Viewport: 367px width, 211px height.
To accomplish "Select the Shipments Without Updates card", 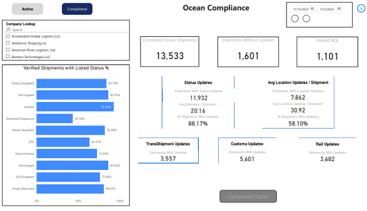I will pyautogui.click(x=248, y=52).
